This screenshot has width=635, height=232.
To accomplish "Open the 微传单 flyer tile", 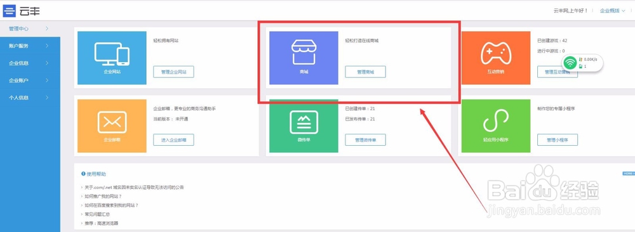I will coord(304,126).
